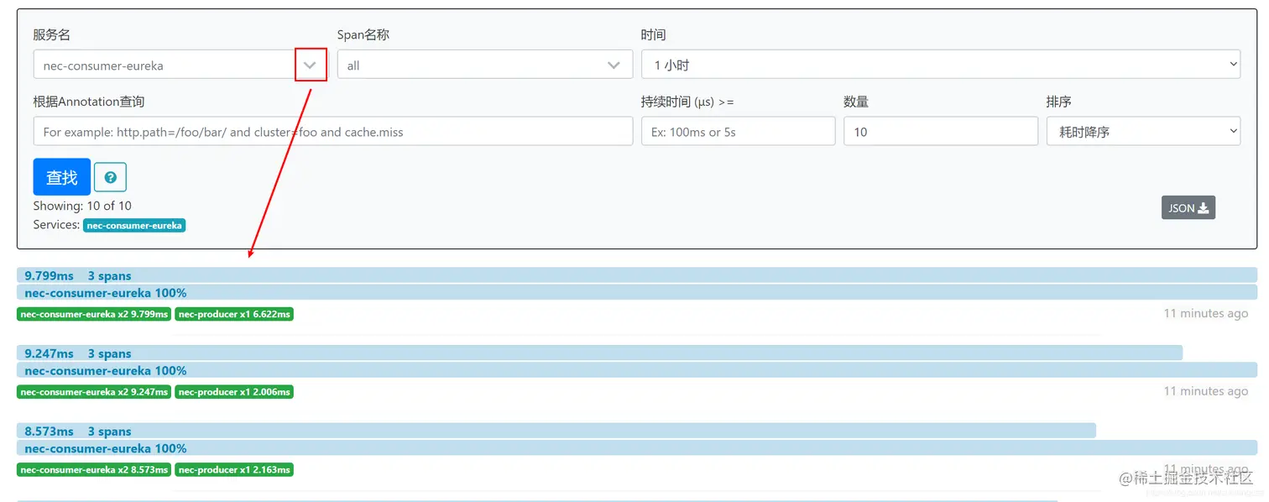Image resolution: width=1269 pixels, height=502 pixels.
Task: Open the 9.247ms 3 spans trace
Action: pyautogui.click(x=599, y=353)
